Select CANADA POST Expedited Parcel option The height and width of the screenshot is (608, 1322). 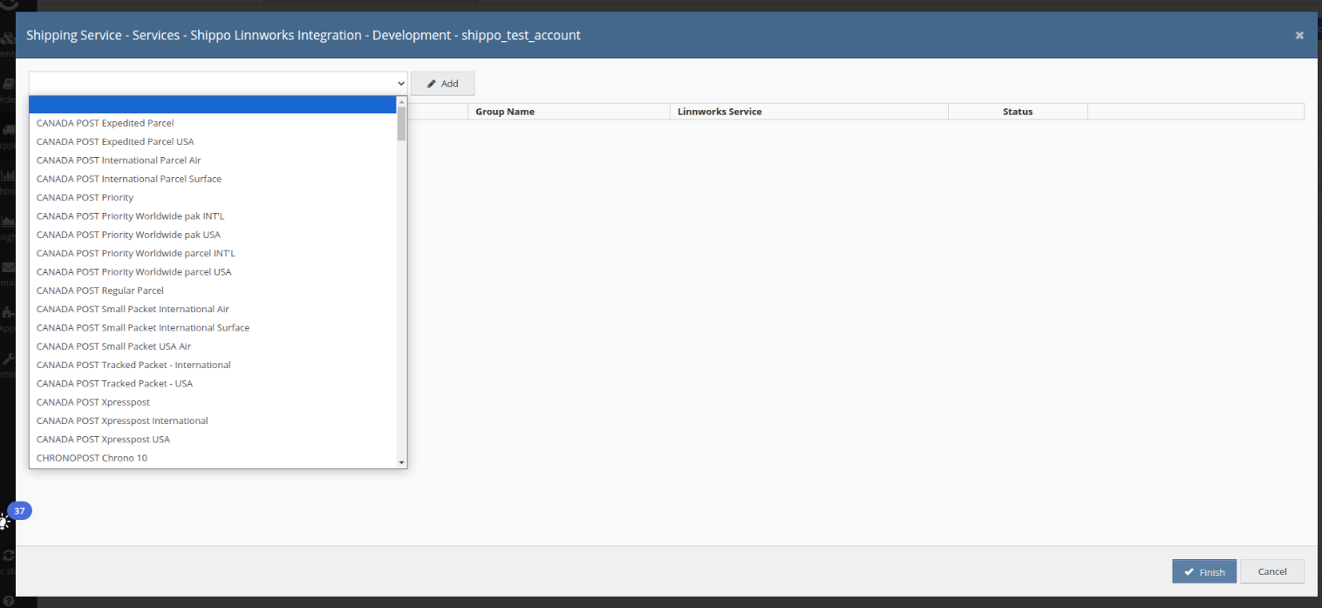[213, 123]
